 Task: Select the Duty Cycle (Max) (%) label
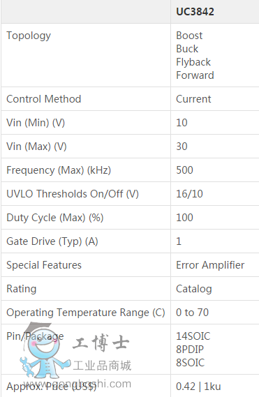[54, 218]
